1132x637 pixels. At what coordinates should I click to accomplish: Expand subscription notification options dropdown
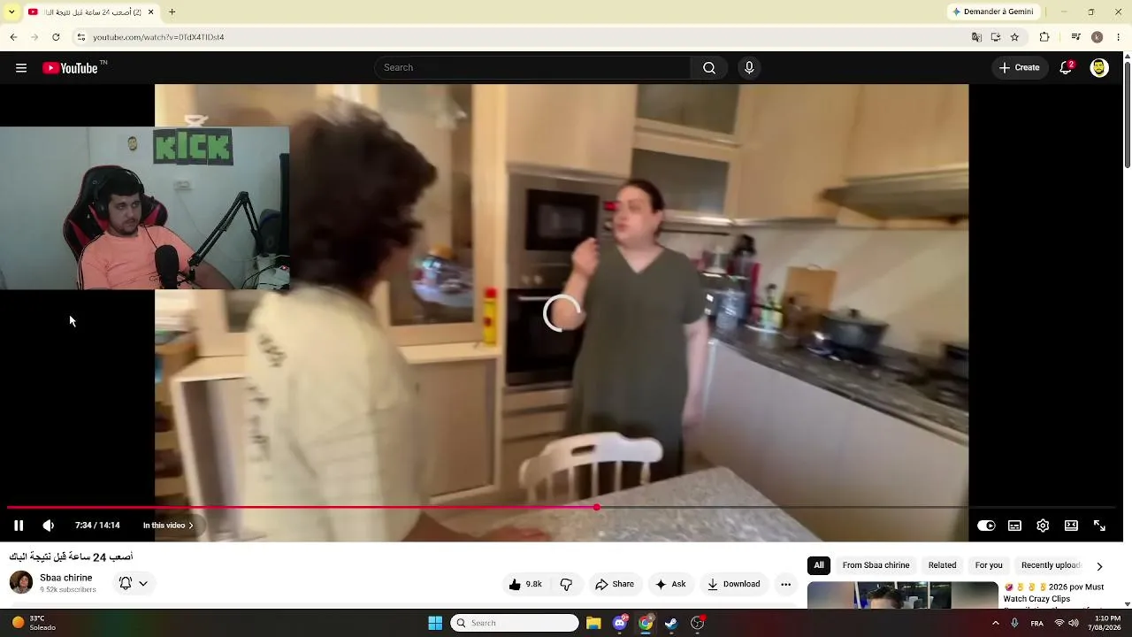134,583
